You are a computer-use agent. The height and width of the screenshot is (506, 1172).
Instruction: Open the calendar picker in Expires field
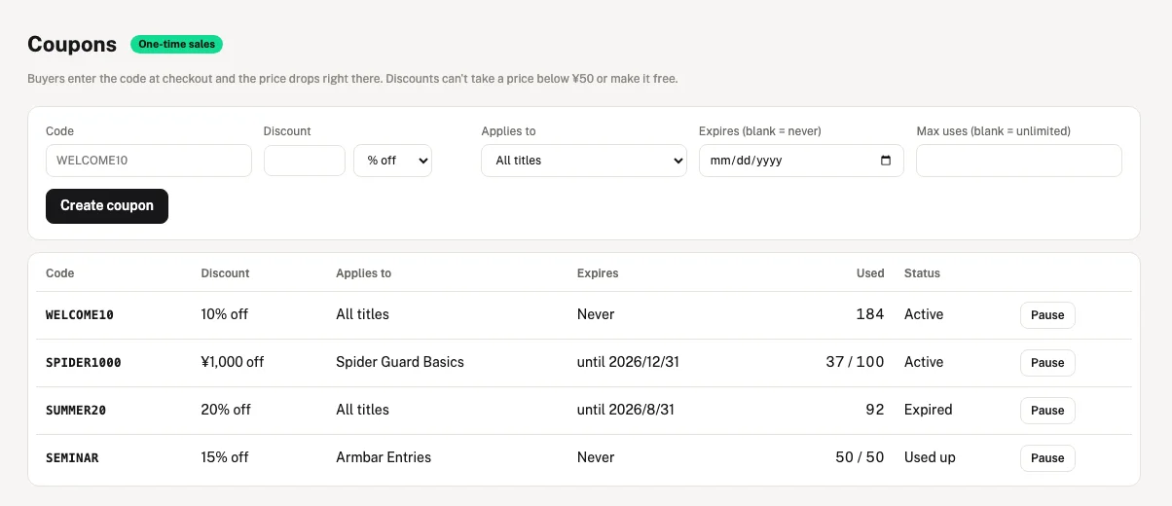coord(885,161)
